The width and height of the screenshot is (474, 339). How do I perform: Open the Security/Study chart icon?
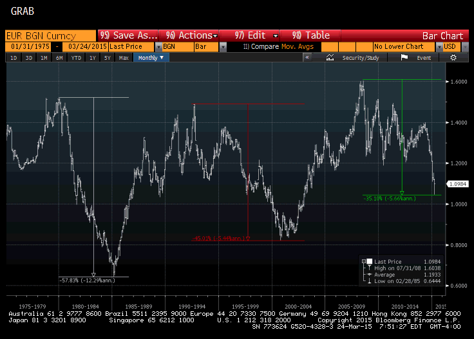330,58
